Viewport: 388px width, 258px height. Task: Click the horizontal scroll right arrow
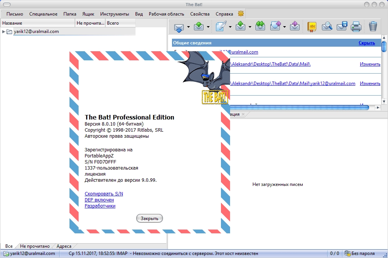(x=378, y=108)
